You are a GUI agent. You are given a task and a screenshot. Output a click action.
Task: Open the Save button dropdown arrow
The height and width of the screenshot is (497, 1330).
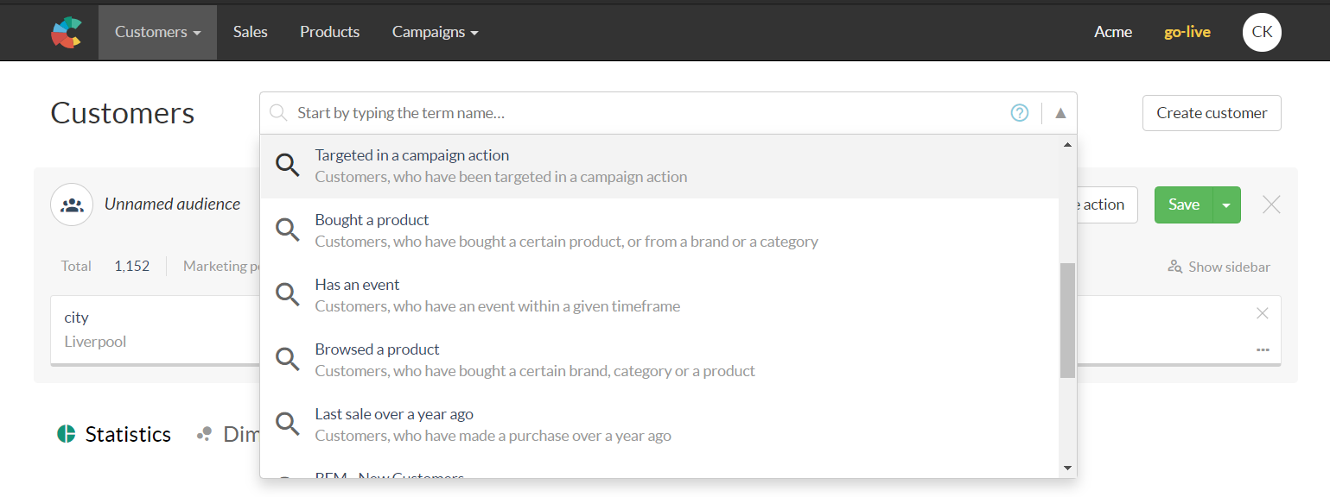click(x=1226, y=204)
